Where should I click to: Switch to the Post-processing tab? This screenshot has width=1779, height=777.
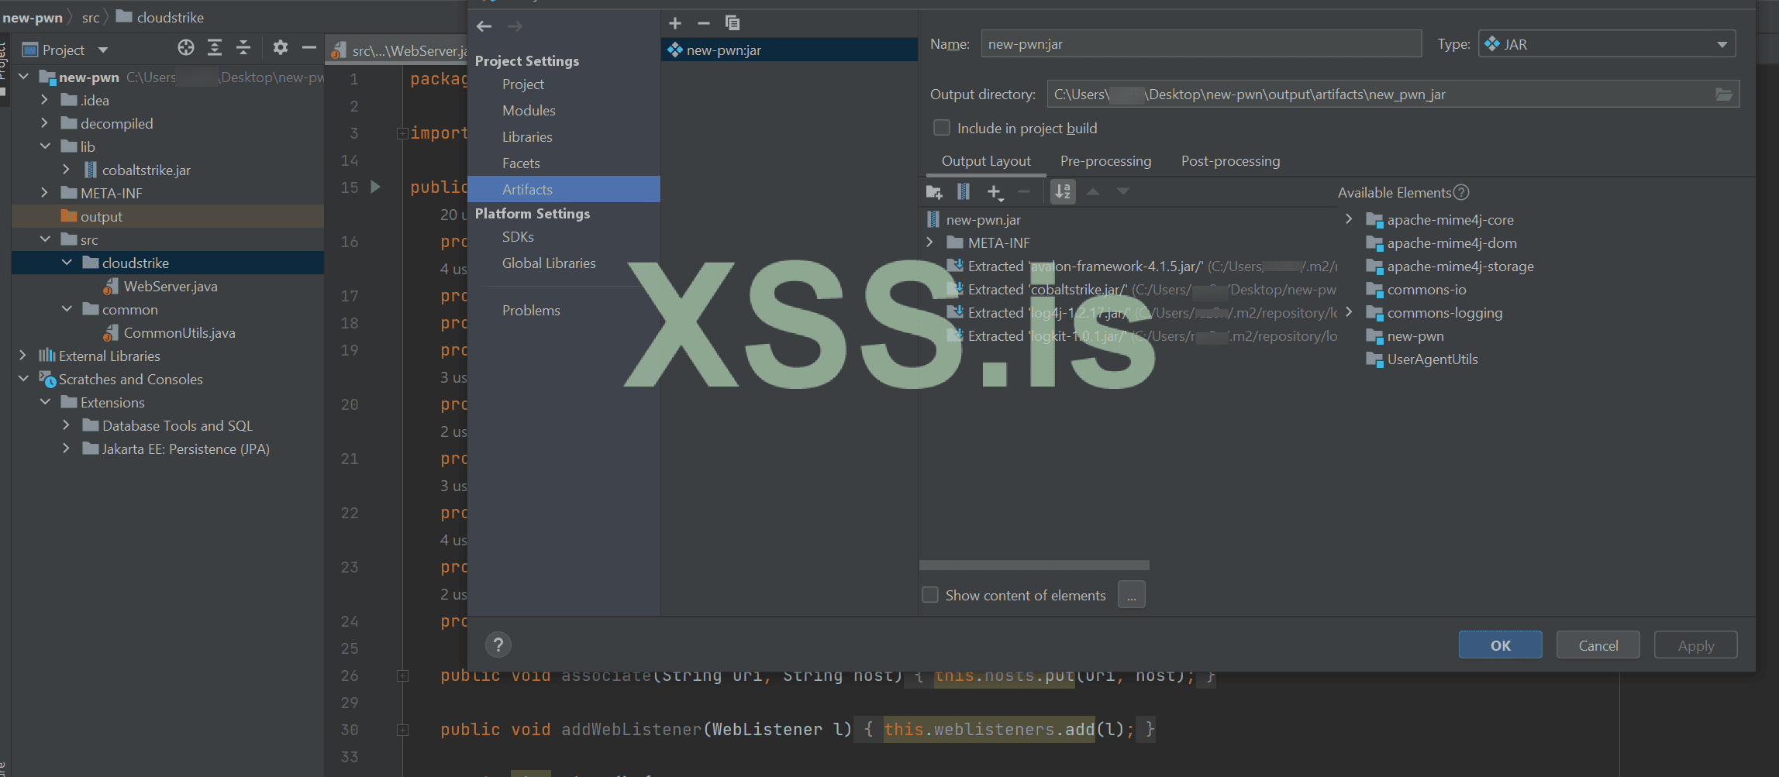point(1230,161)
